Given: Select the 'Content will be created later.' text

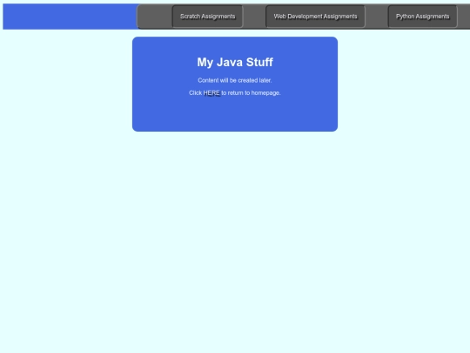Looking at the screenshot, I should tap(235, 80).
